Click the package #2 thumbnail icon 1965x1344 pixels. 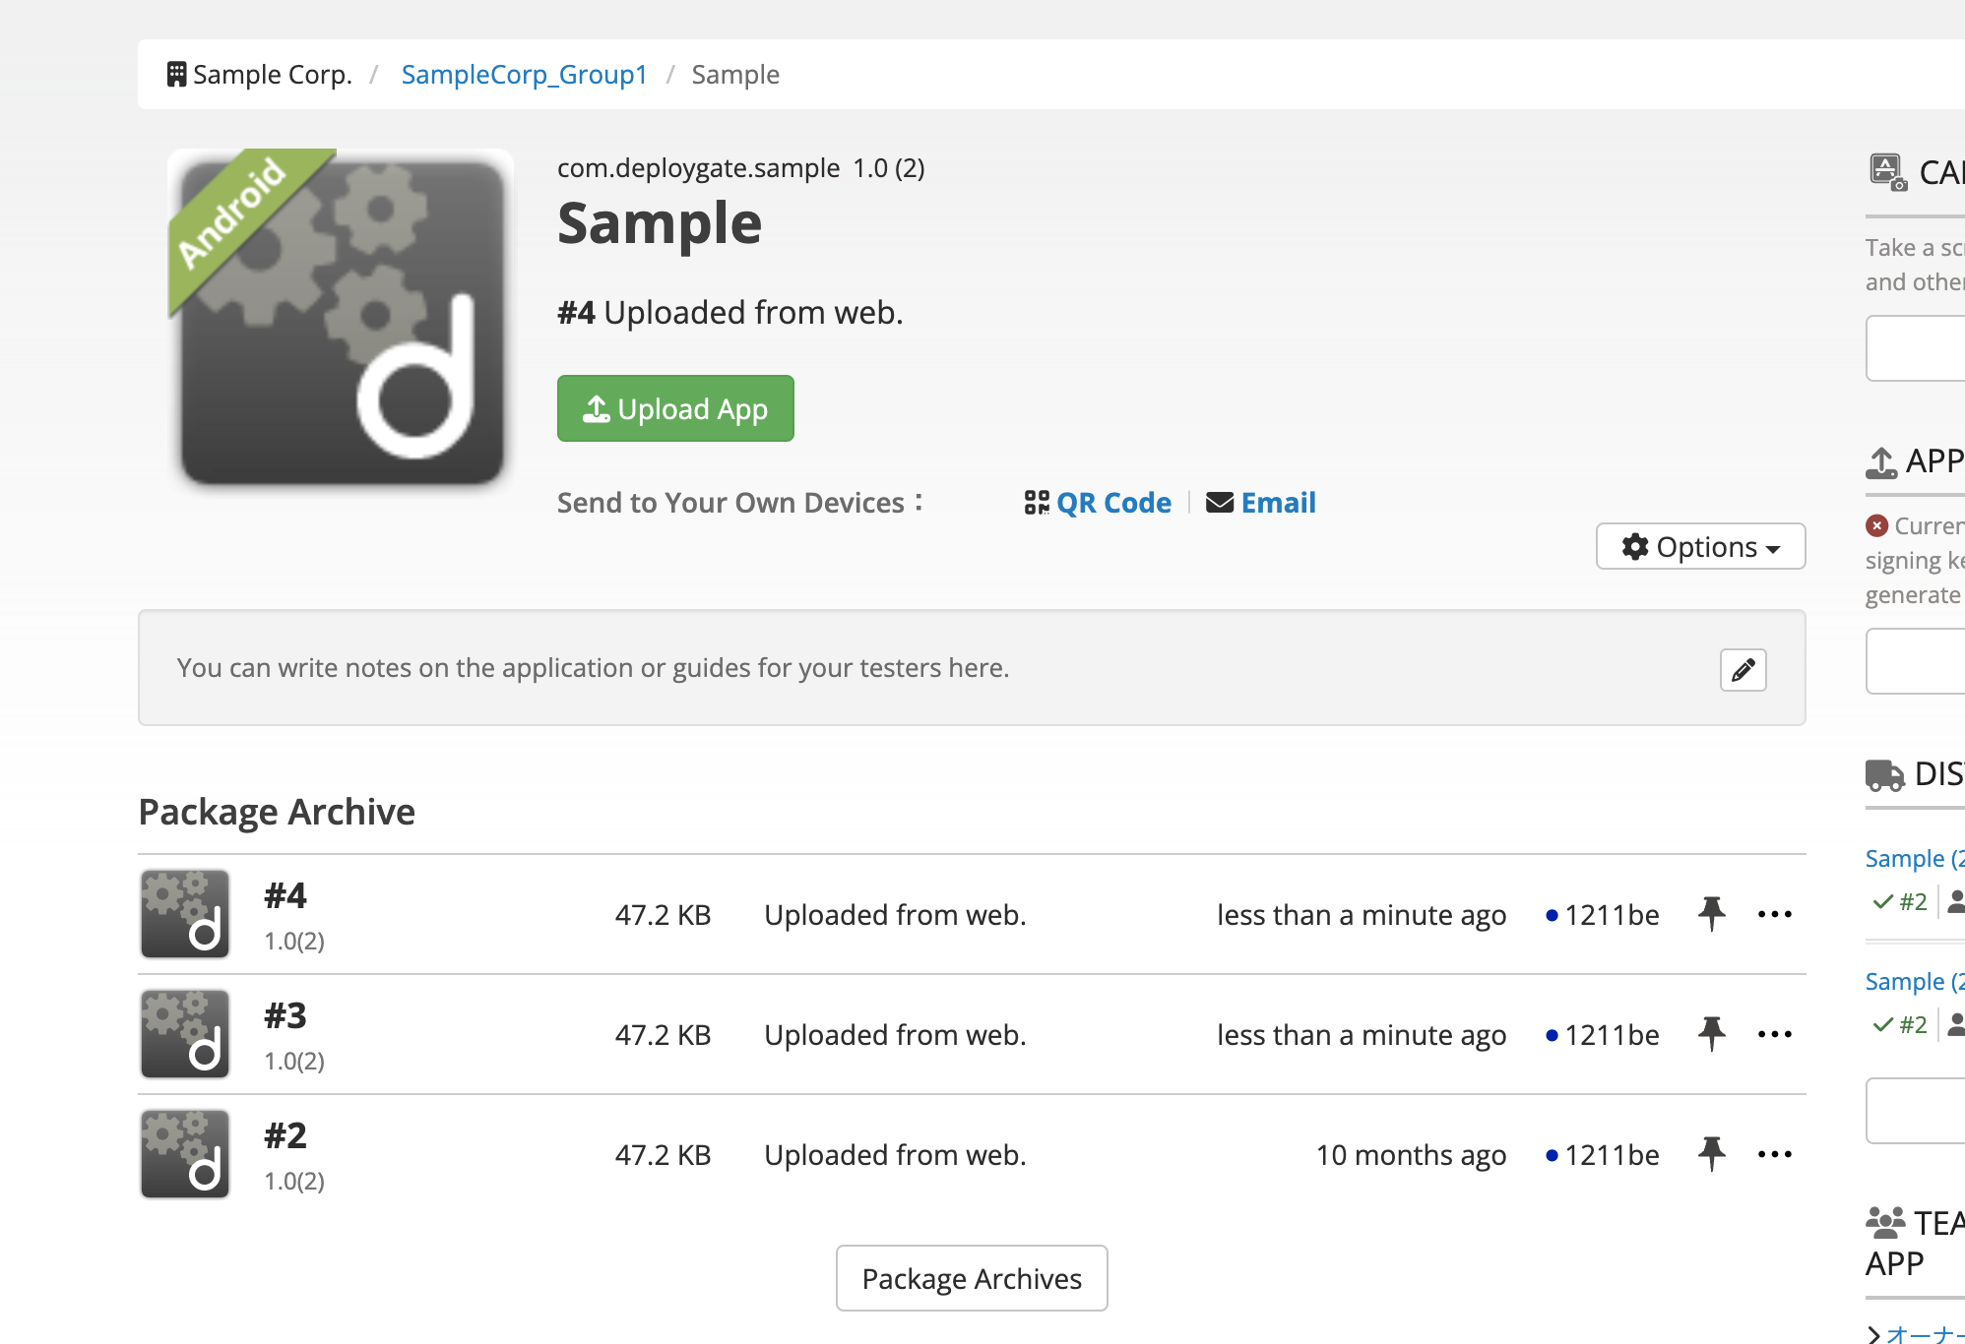(x=185, y=1154)
